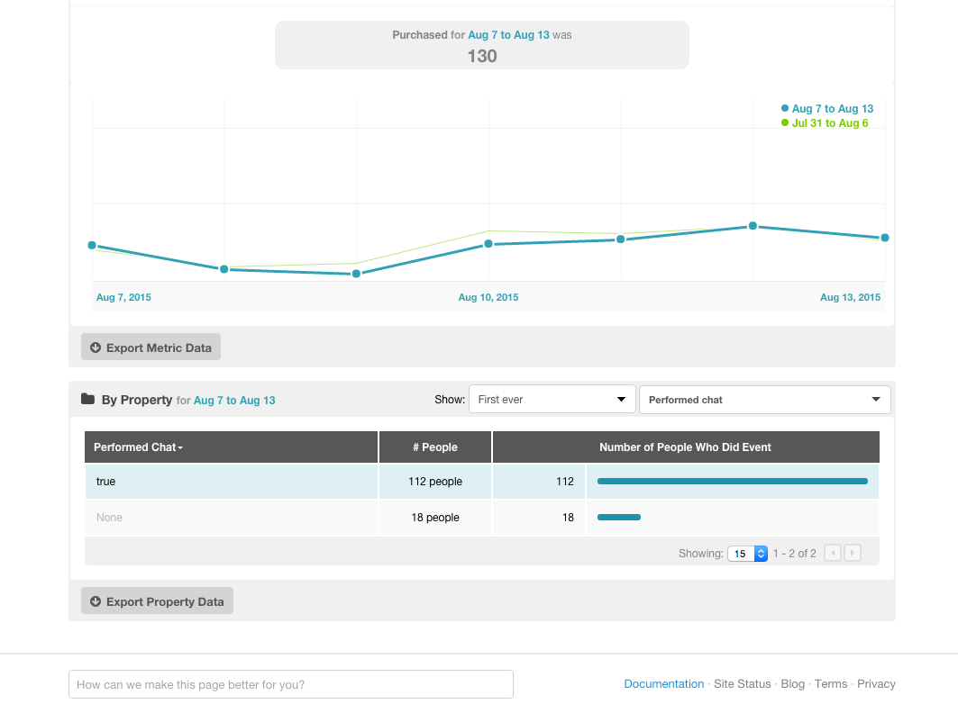Click the 112 people cell

click(435, 482)
